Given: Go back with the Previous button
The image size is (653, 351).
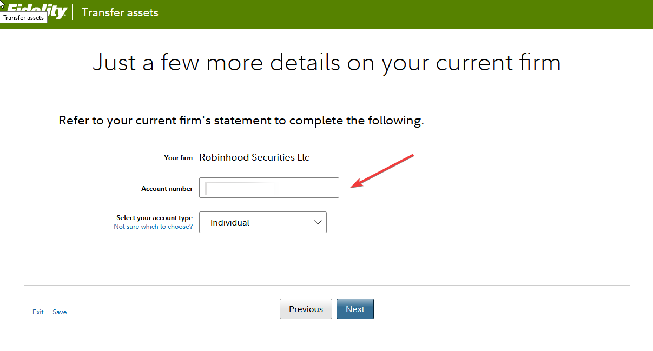Looking at the screenshot, I should [x=306, y=309].
